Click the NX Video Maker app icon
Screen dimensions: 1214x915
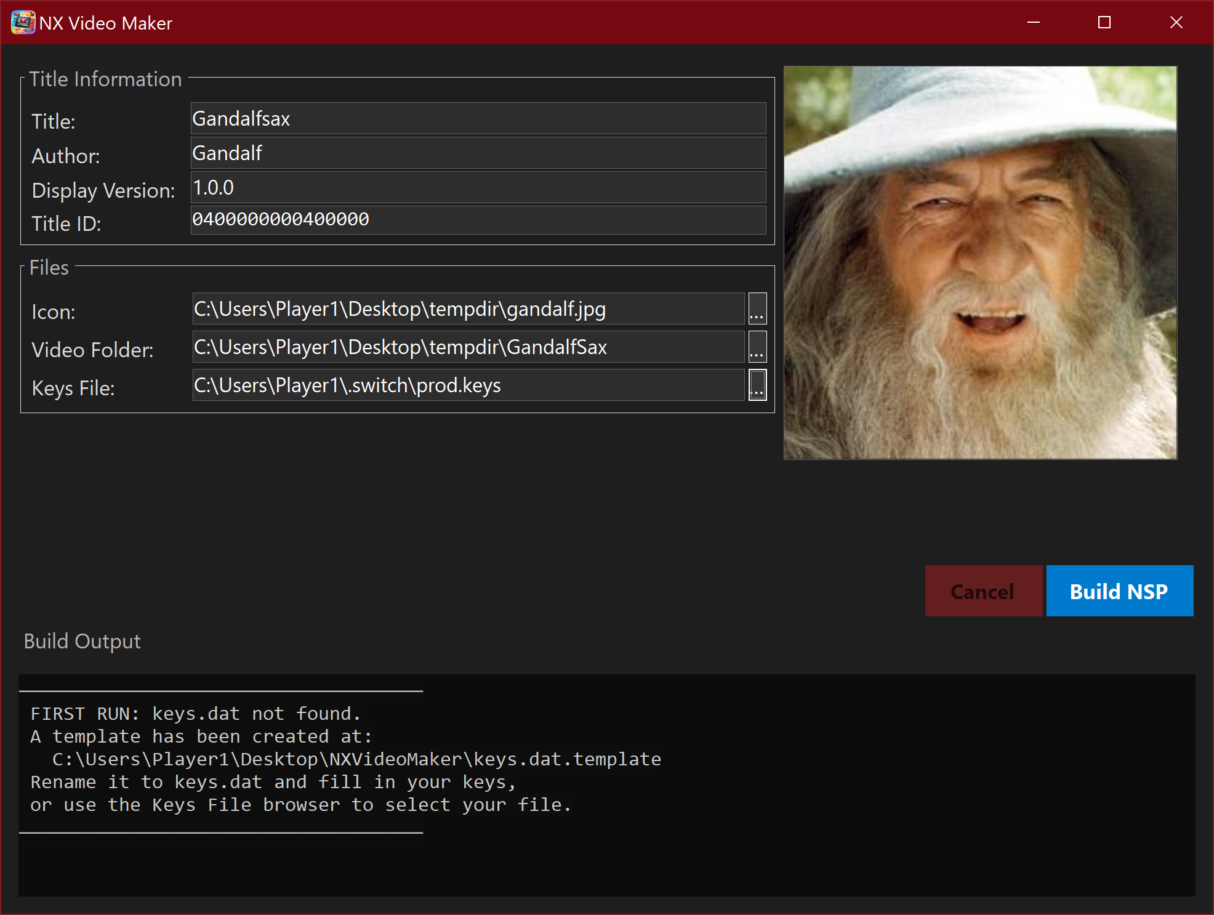[23, 23]
